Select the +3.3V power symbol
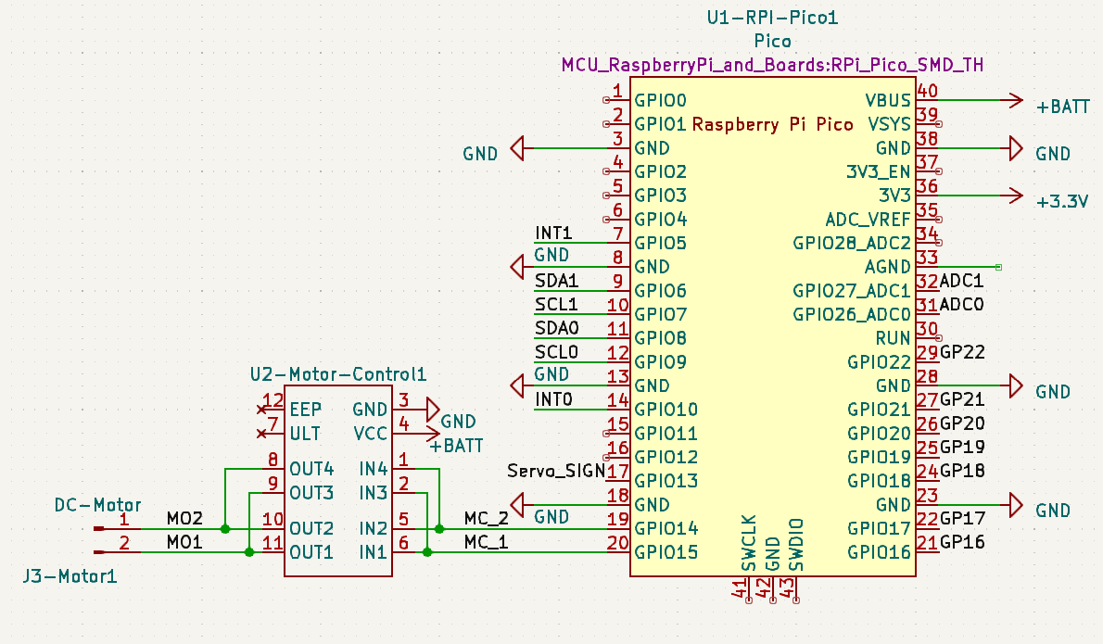The width and height of the screenshot is (1103, 644). [x=1016, y=196]
